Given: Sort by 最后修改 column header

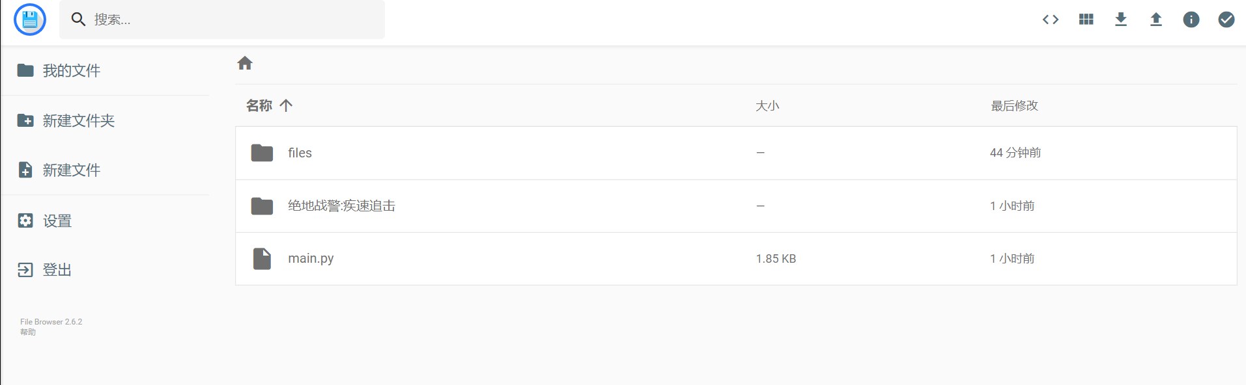Looking at the screenshot, I should [x=1014, y=106].
